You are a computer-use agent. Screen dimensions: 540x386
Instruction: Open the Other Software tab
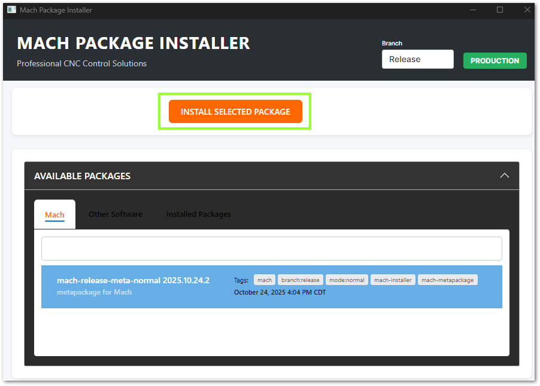(116, 214)
